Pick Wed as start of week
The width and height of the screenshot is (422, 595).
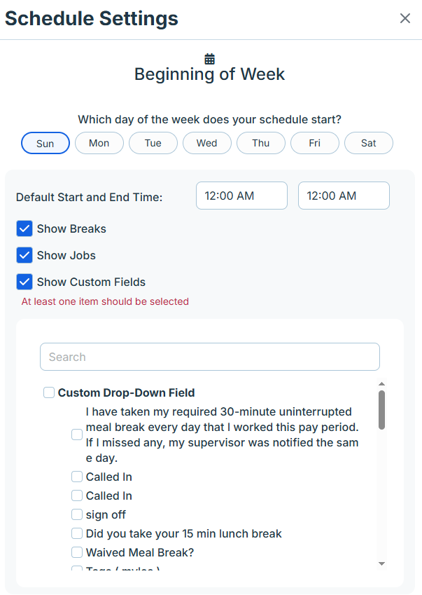coord(207,143)
